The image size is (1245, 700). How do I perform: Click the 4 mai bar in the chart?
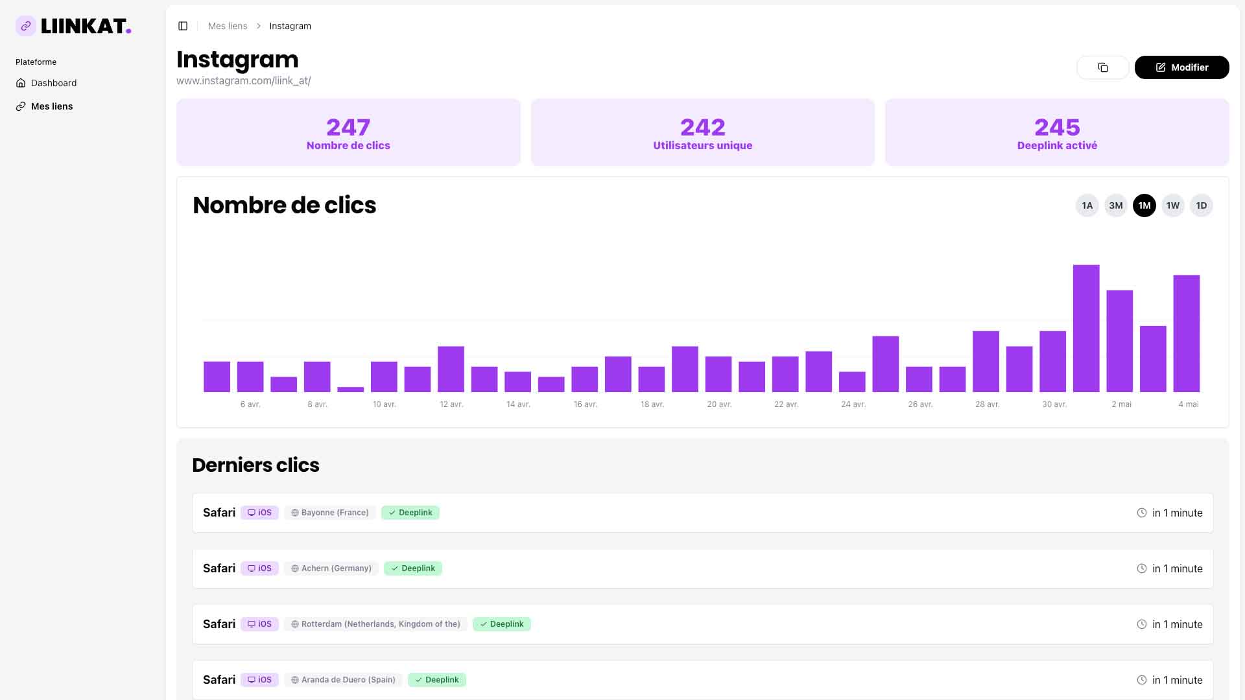tap(1186, 333)
